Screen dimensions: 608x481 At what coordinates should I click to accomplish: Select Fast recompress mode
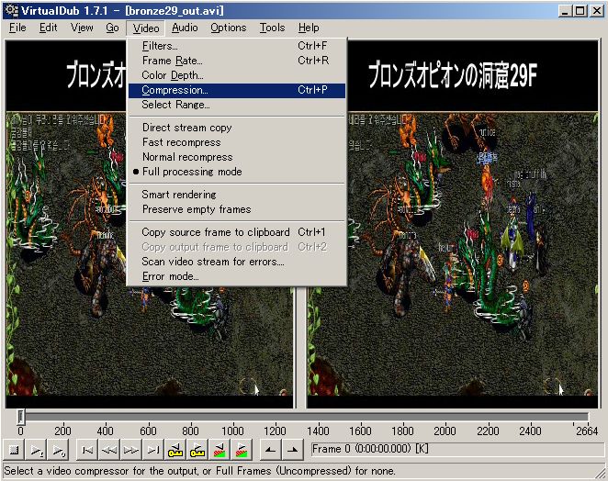237,142
